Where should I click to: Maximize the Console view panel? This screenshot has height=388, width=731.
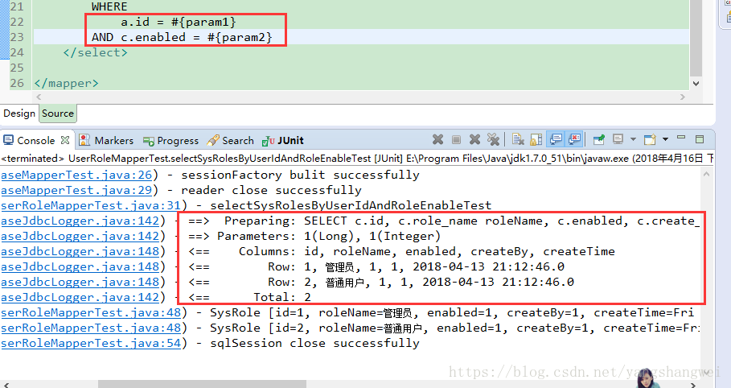click(700, 140)
